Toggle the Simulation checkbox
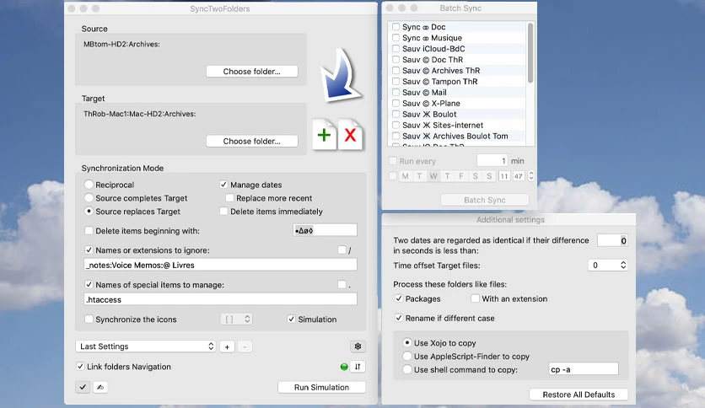 coord(291,319)
